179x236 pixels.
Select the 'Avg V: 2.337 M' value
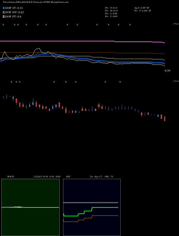[142, 8]
